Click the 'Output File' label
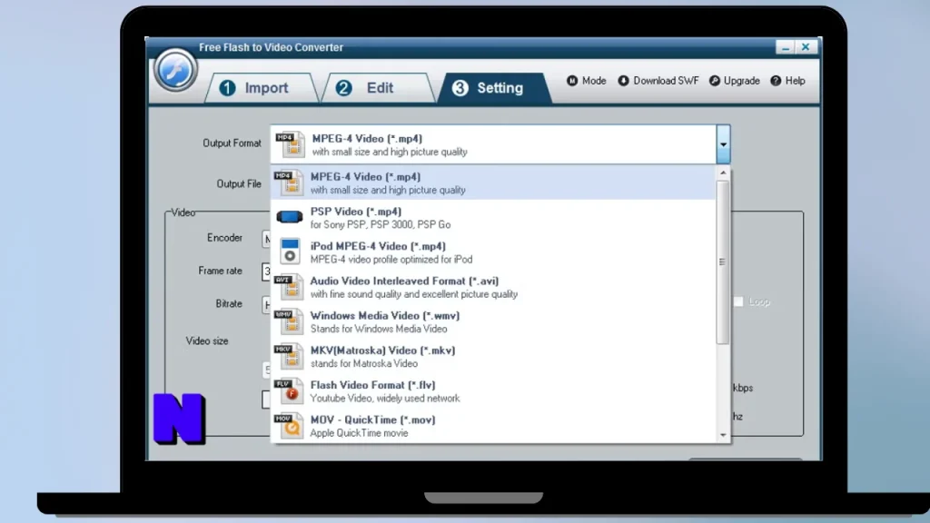 239,183
